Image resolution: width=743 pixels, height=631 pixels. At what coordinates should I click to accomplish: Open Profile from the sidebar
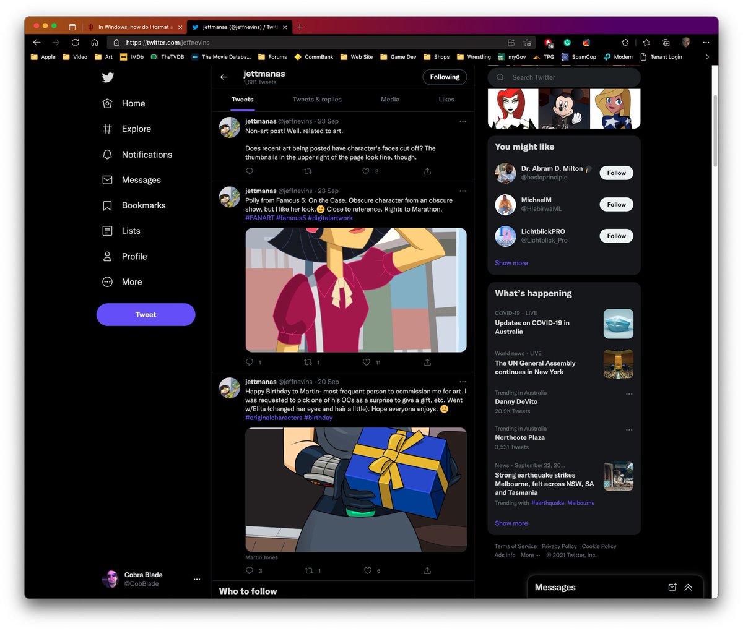point(124,256)
